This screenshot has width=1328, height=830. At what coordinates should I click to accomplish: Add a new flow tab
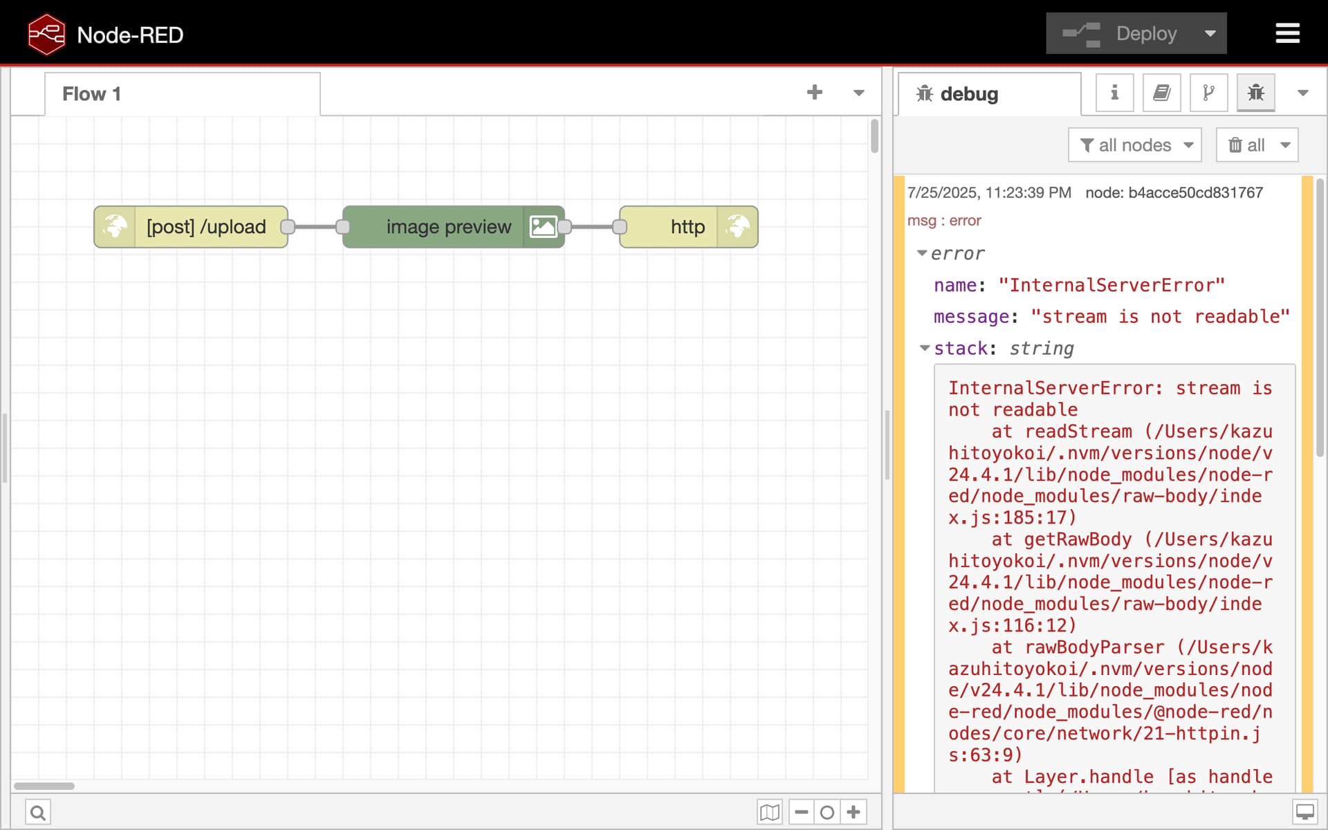tap(815, 92)
